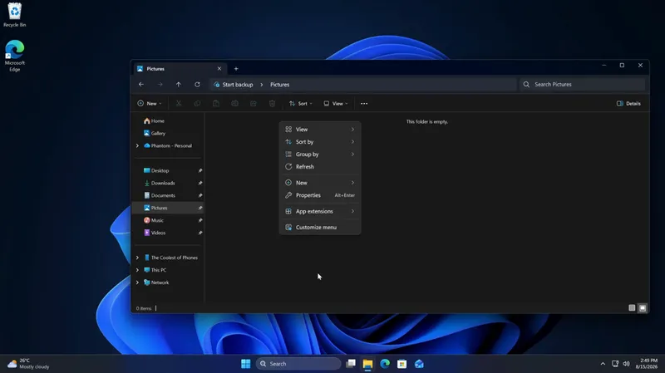The height and width of the screenshot is (373, 665).
Task: Go up one folder with the up arrow
Action: (179, 85)
